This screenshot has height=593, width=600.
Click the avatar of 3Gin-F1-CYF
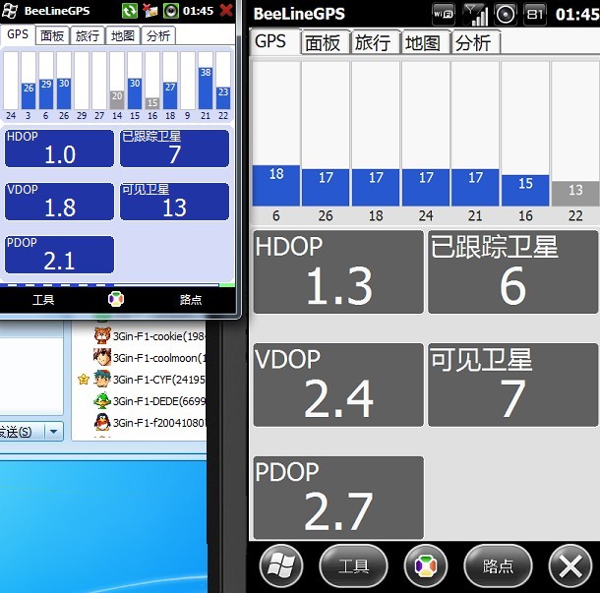pyautogui.click(x=102, y=379)
